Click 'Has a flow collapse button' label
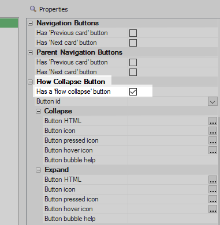Screen dimensions: 220x225 (73, 91)
